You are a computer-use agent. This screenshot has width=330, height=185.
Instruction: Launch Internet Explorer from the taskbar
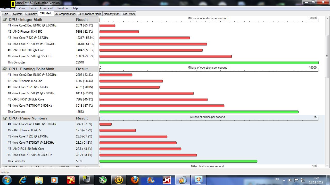pos(23,180)
